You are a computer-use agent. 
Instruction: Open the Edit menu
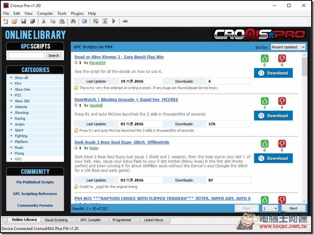click(x=17, y=13)
